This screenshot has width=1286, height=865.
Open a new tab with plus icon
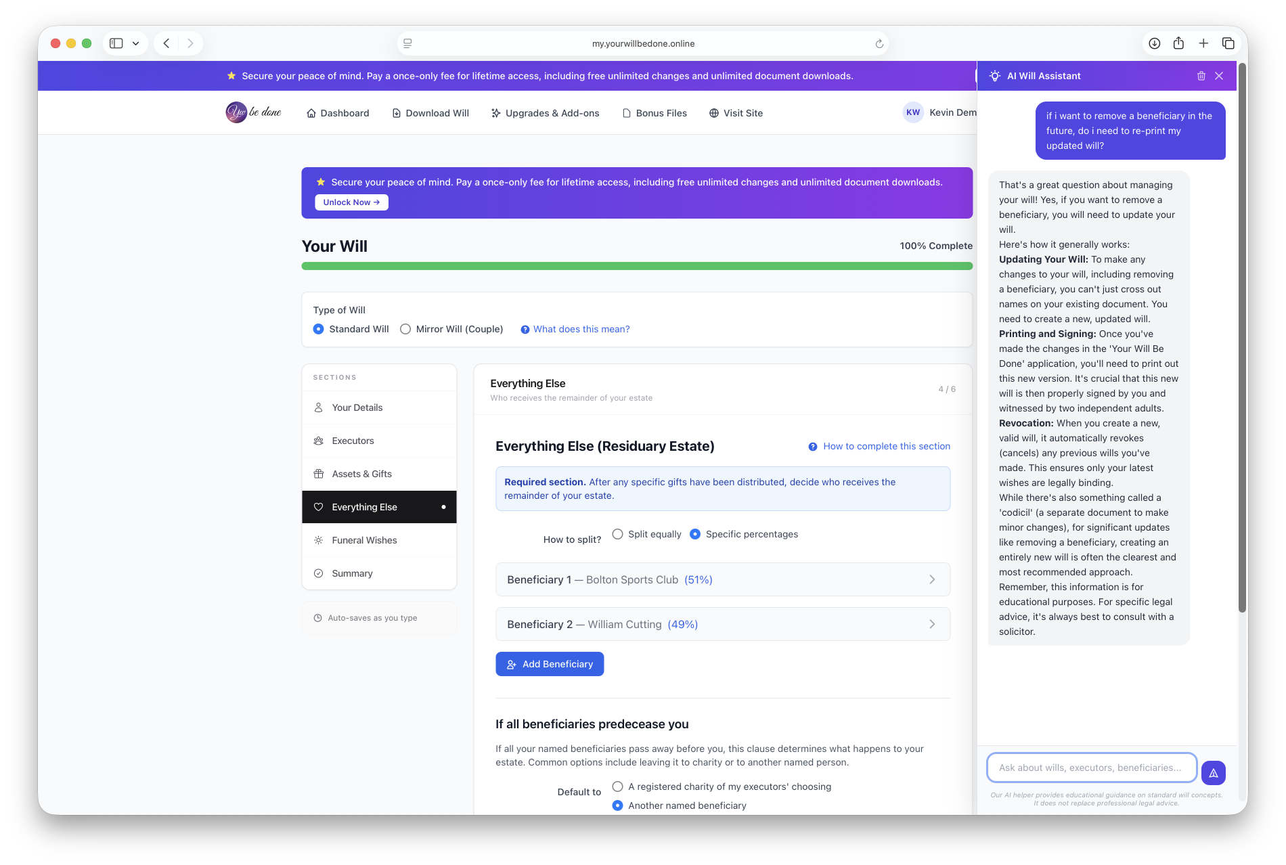click(x=1203, y=43)
